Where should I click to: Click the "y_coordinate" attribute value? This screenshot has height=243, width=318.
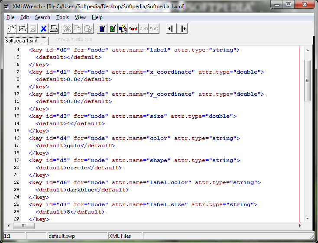[171, 94]
